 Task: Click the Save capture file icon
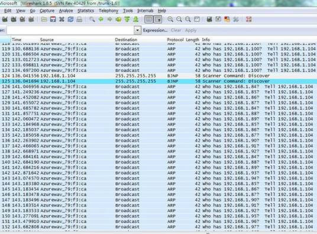point(53,19)
